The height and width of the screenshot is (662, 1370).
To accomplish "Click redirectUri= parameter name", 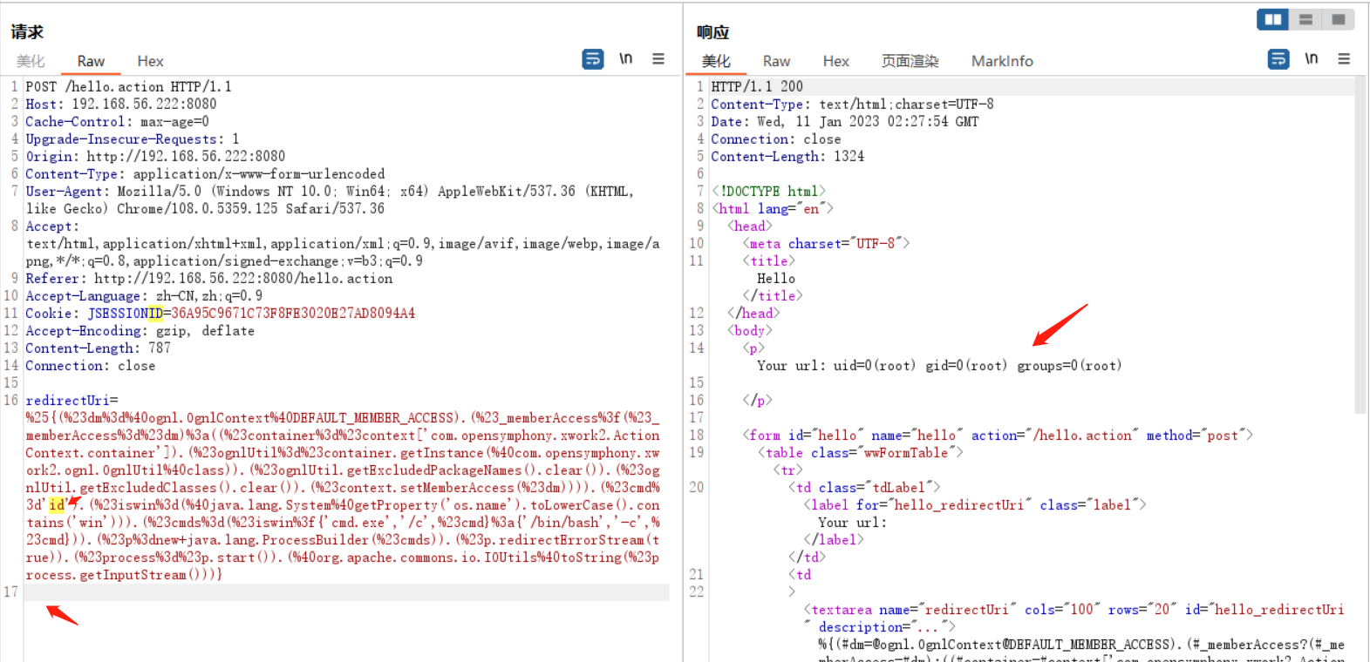I will pos(72,401).
